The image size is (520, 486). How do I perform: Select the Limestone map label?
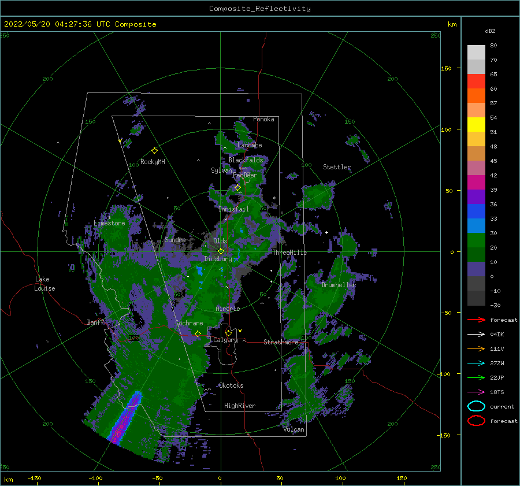pos(109,223)
